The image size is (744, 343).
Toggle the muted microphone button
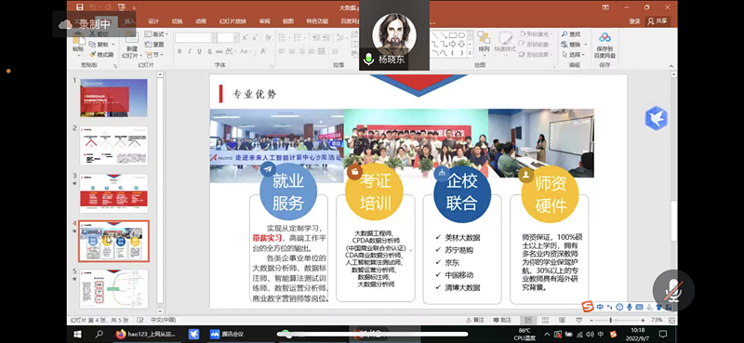[x=673, y=291]
